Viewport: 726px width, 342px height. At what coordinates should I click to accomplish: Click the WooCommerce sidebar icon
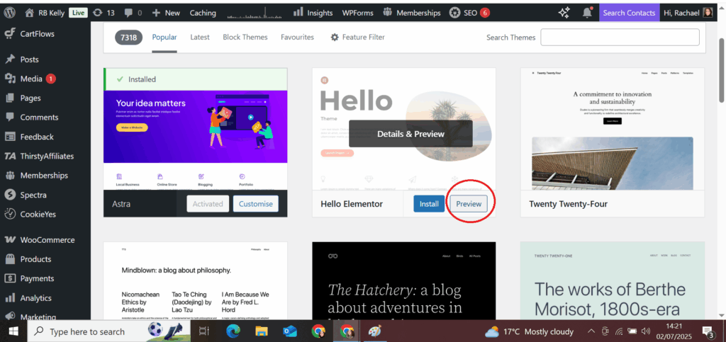[x=10, y=240]
